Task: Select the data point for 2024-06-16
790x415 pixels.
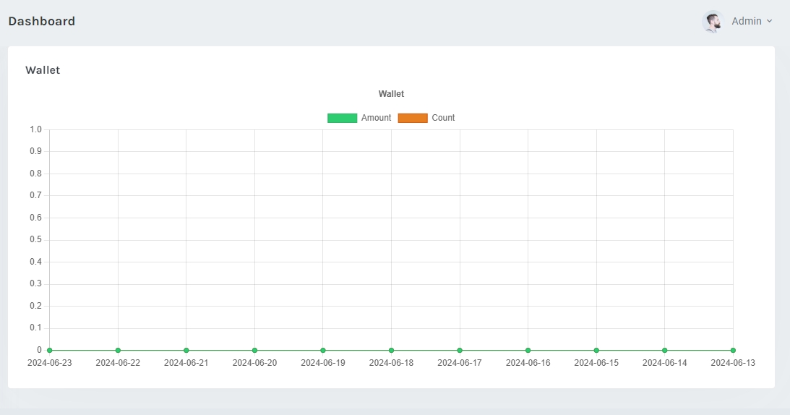Action: point(528,350)
